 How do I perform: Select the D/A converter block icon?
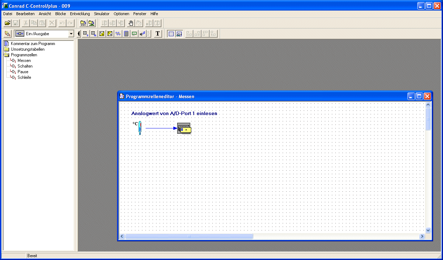click(x=110, y=34)
